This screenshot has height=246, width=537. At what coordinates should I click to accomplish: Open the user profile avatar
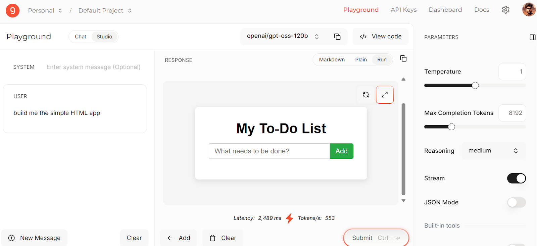click(x=529, y=10)
